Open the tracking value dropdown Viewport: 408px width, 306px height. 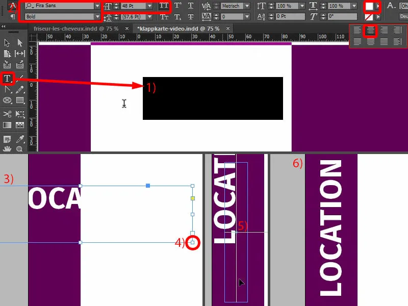[247, 17]
